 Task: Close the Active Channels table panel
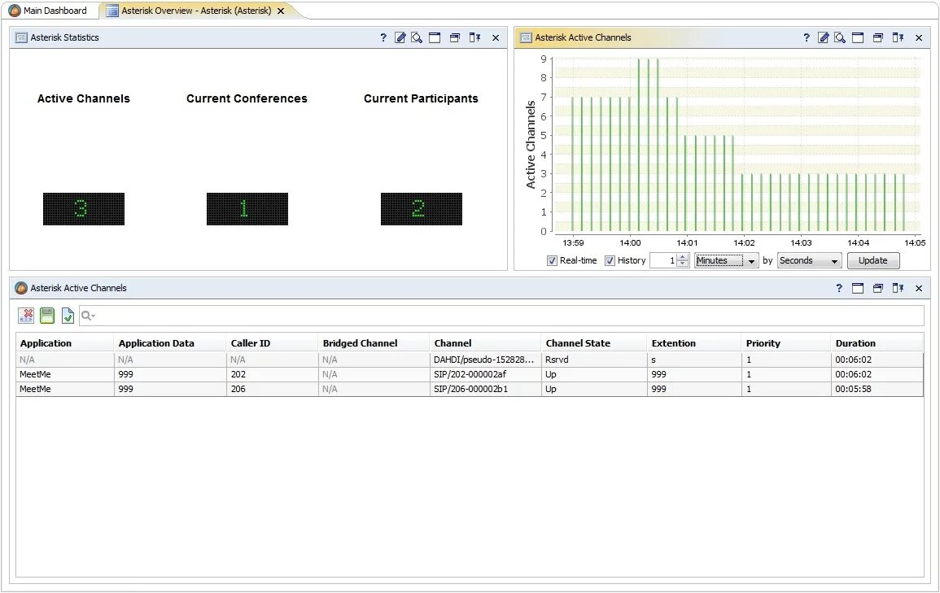(x=919, y=289)
